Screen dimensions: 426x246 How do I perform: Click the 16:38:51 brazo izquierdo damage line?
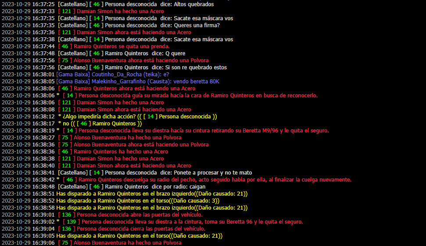[125, 194]
